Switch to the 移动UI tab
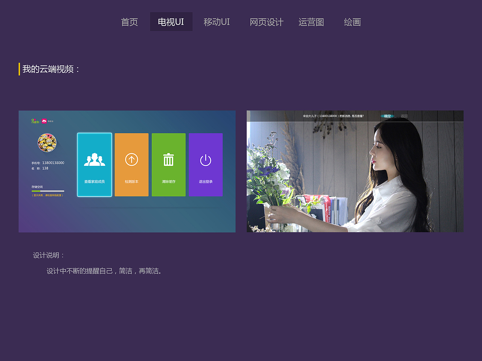The image size is (482, 361). (217, 22)
